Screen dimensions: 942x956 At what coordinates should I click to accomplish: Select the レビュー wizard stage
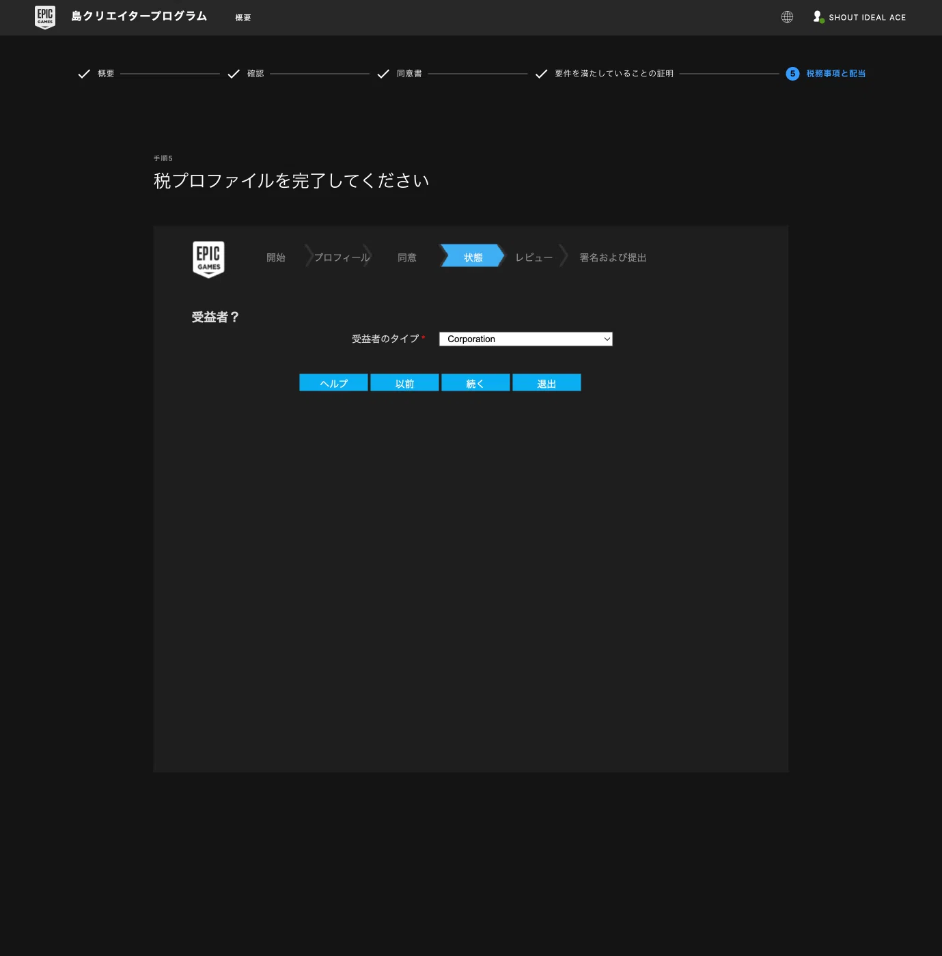(x=534, y=257)
